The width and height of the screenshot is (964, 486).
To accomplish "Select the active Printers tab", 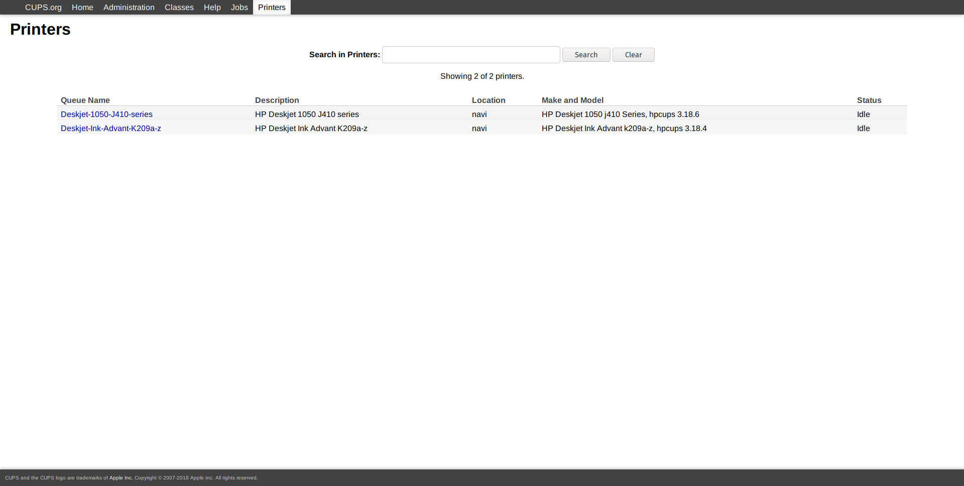I will (272, 8).
